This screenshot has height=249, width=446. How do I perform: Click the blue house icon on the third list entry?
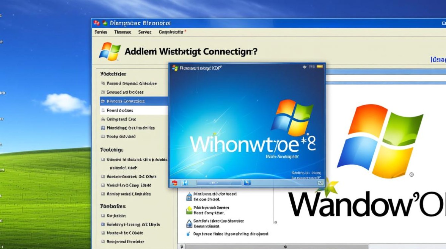pos(189,223)
